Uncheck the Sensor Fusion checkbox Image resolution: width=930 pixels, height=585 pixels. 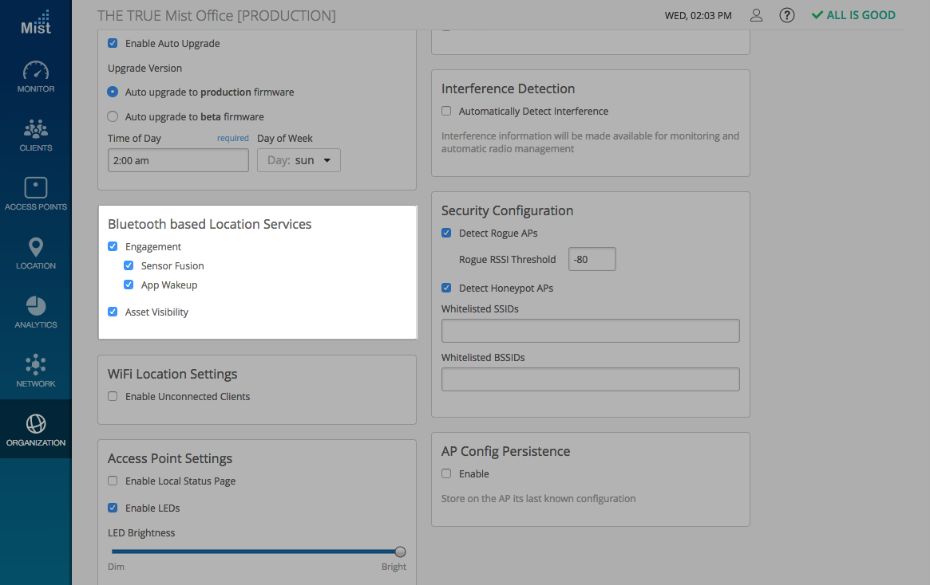tap(129, 265)
